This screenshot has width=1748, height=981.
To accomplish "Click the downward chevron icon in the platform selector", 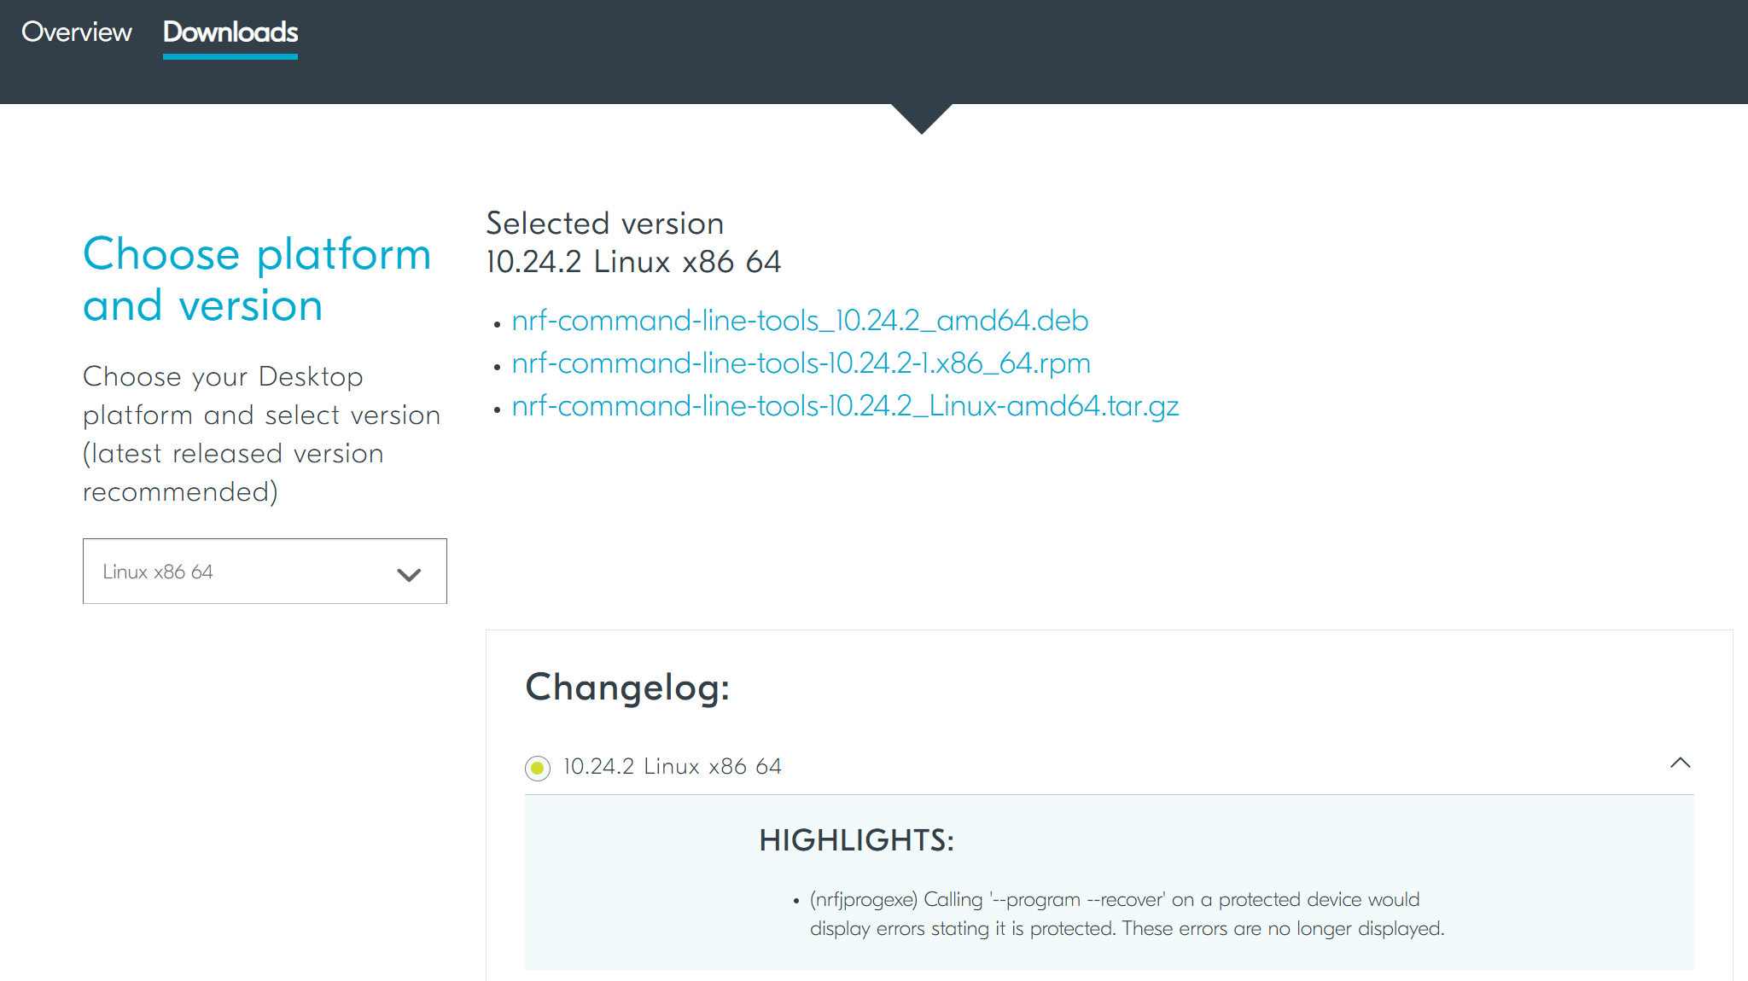I will tap(408, 574).
